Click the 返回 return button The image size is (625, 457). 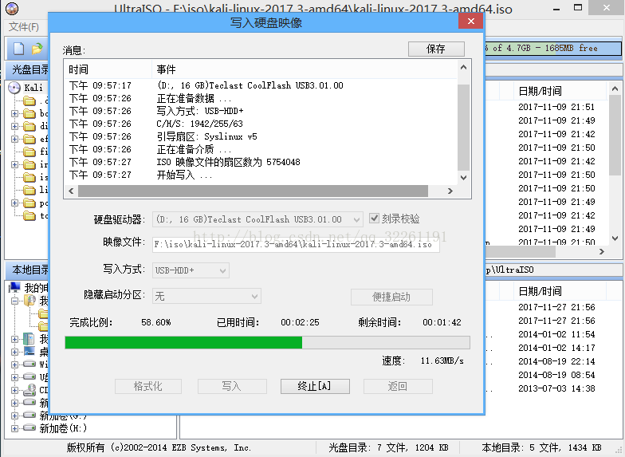398,386
